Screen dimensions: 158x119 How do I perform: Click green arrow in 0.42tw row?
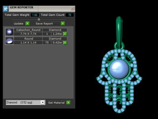65,43
